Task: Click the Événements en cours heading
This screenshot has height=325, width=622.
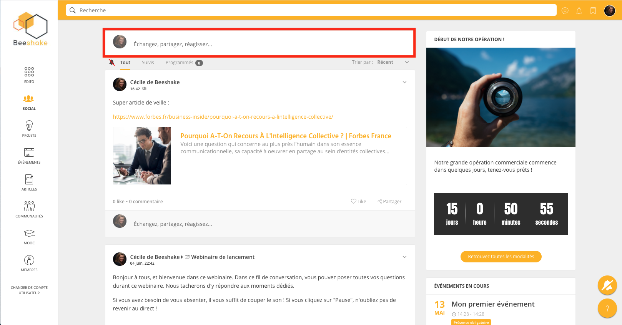Action: point(462,286)
